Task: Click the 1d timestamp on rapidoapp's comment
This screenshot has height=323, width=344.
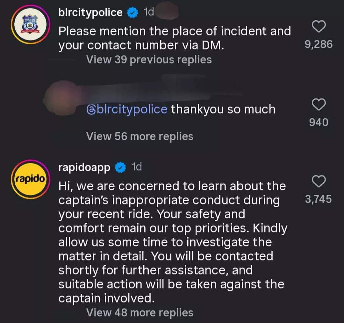Action: point(137,167)
